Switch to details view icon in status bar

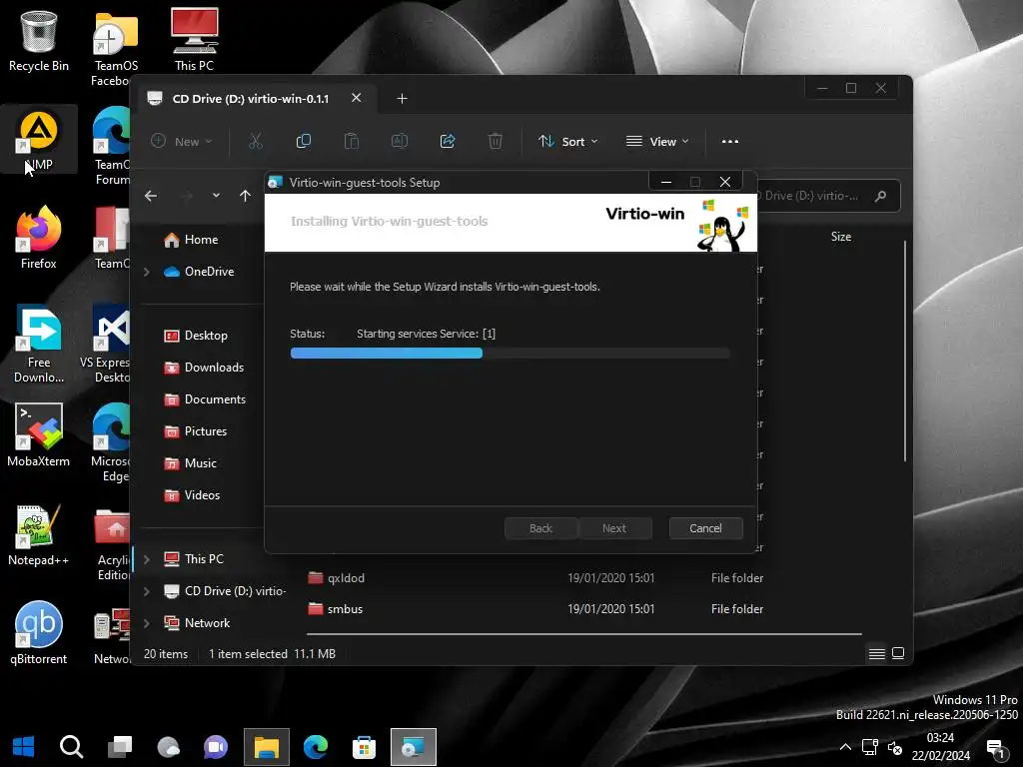pos(877,653)
